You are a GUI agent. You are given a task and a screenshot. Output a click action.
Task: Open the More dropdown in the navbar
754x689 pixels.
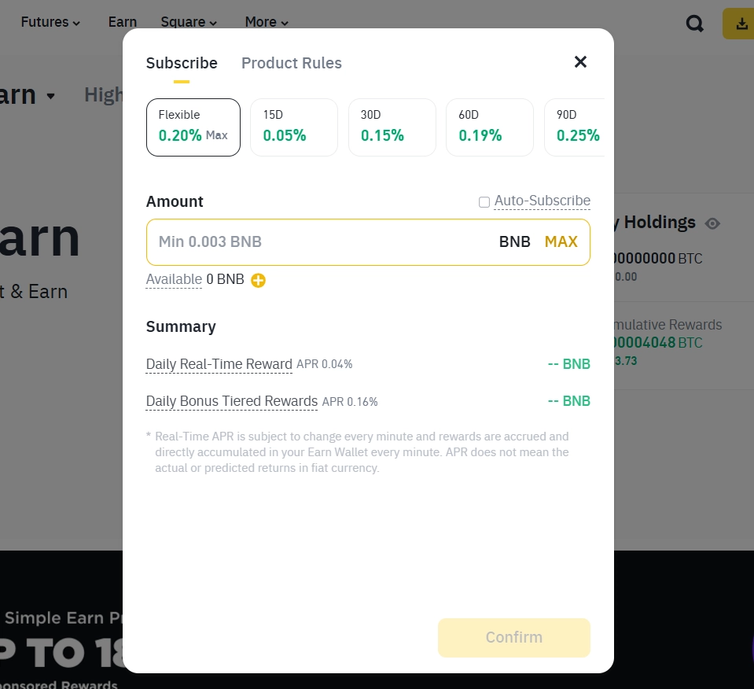click(266, 22)
